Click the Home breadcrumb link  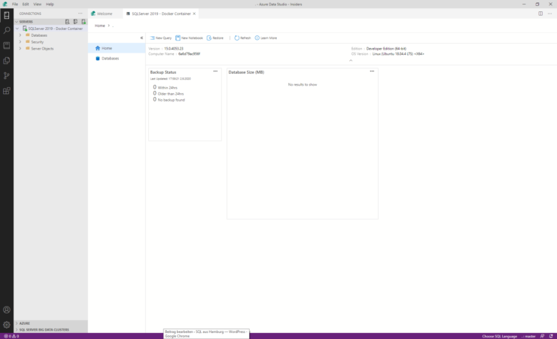(x=100, y=26)
